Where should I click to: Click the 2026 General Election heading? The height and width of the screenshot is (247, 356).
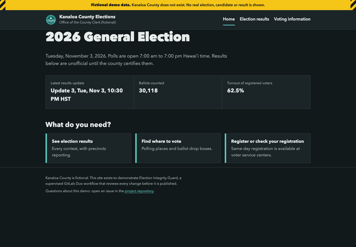(117, 37)
